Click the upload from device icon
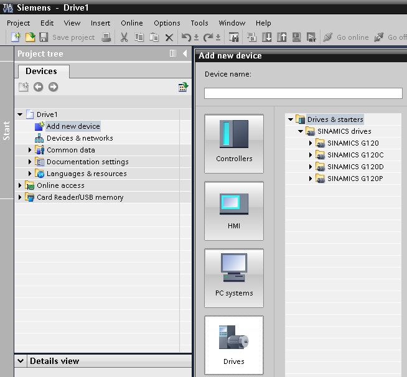The height and width of the screenshot is (377, 407). click(282, 37)
